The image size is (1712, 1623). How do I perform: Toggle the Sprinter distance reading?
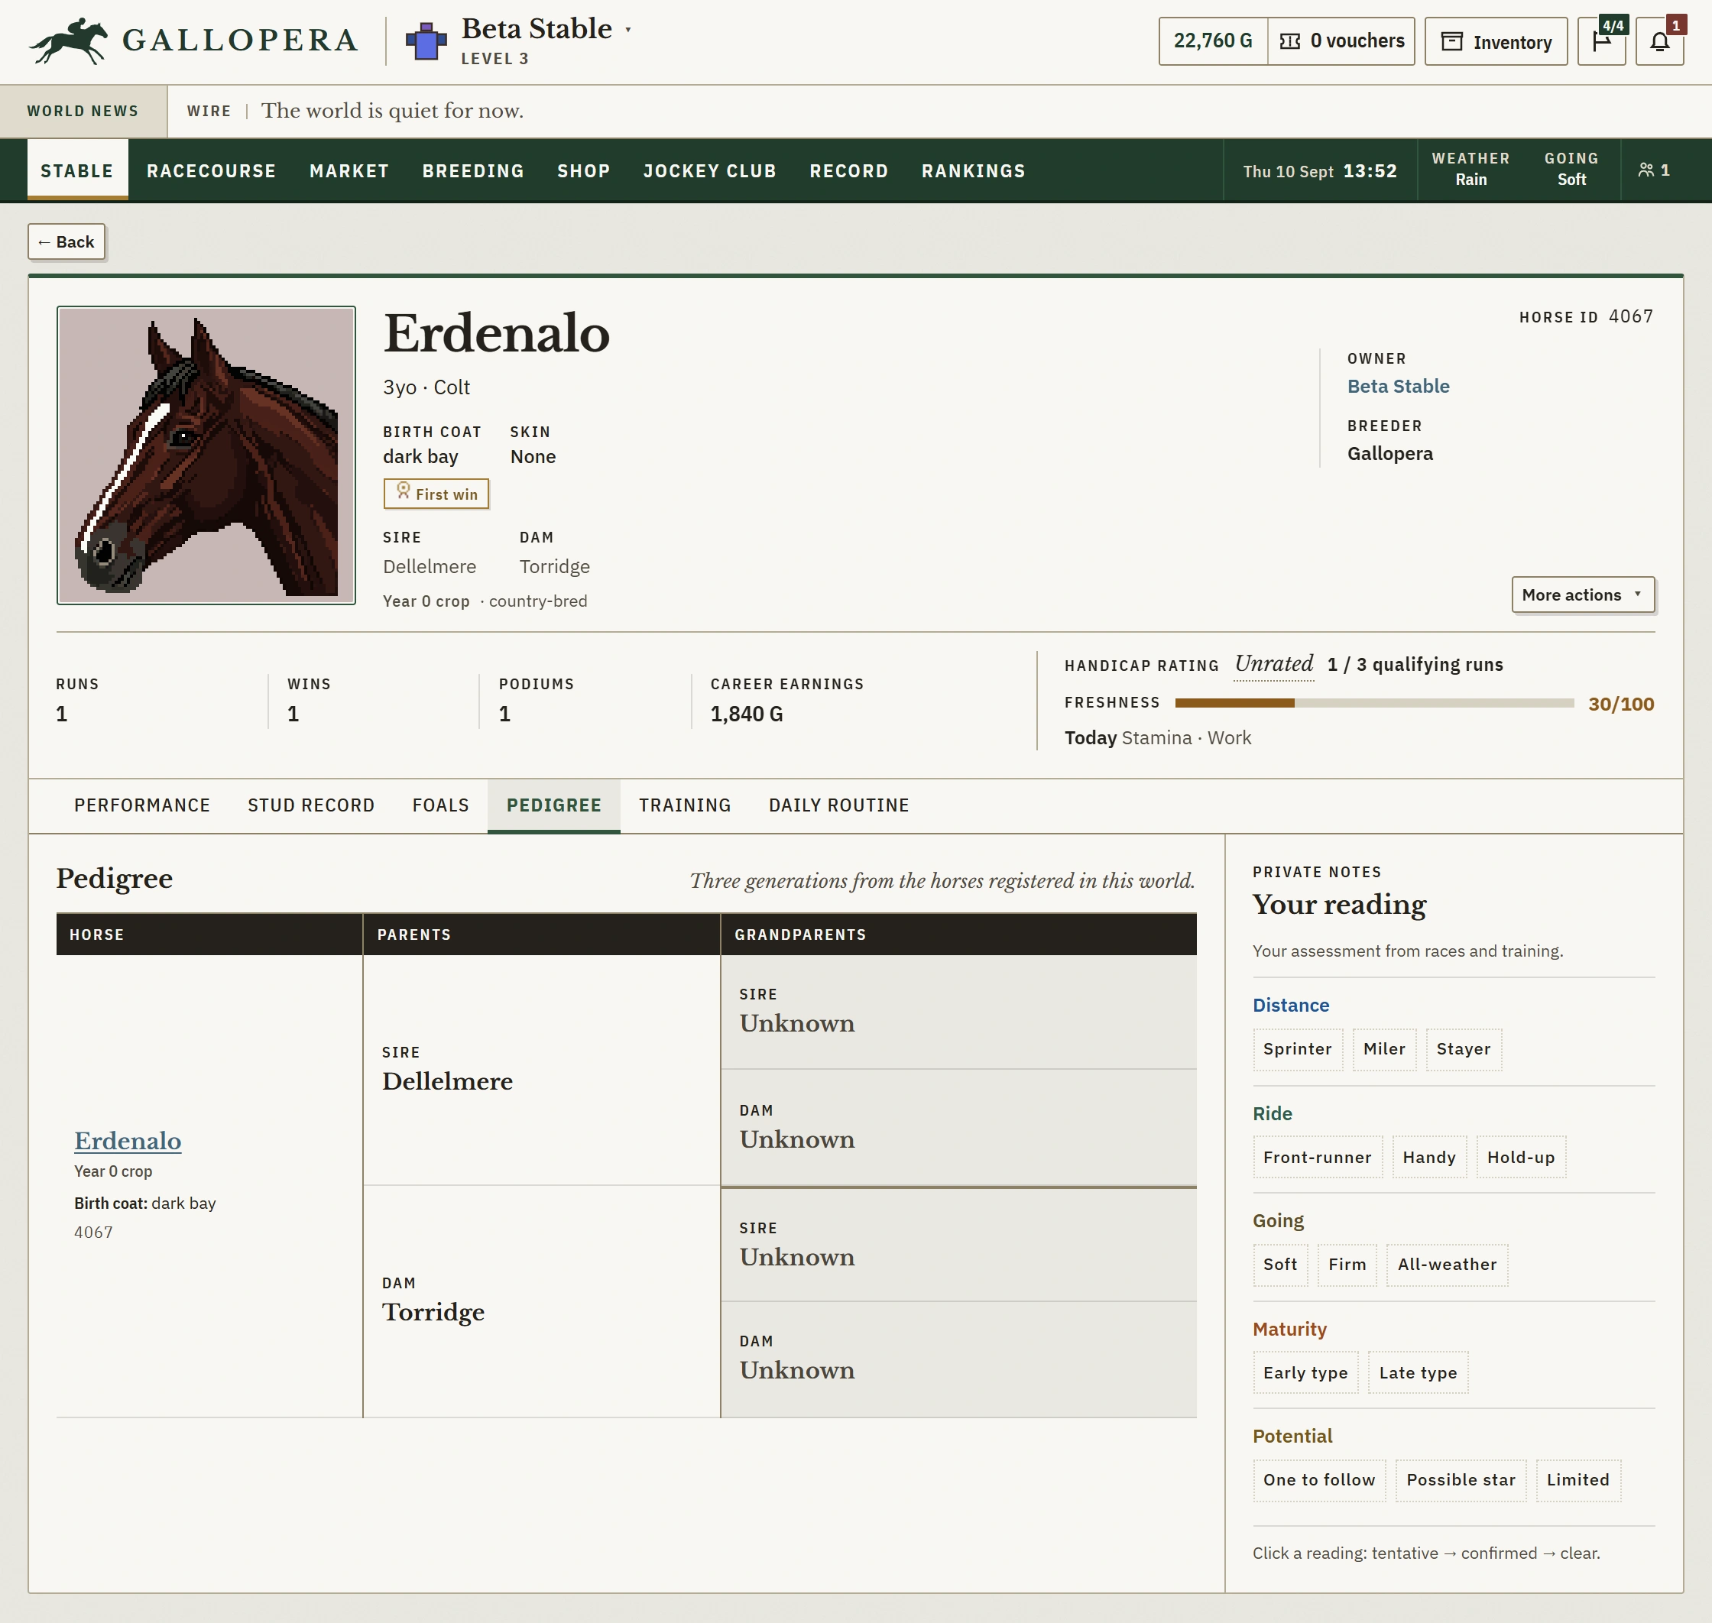tap(1298, 1049)
